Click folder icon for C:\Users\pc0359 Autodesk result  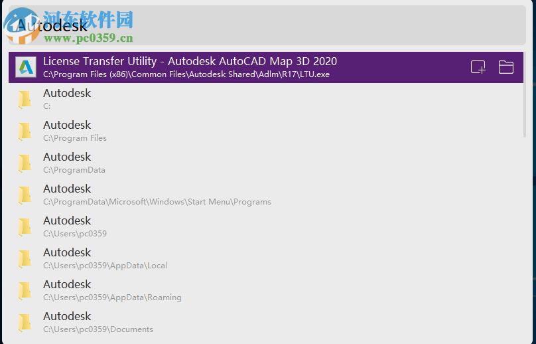[25, 226]
